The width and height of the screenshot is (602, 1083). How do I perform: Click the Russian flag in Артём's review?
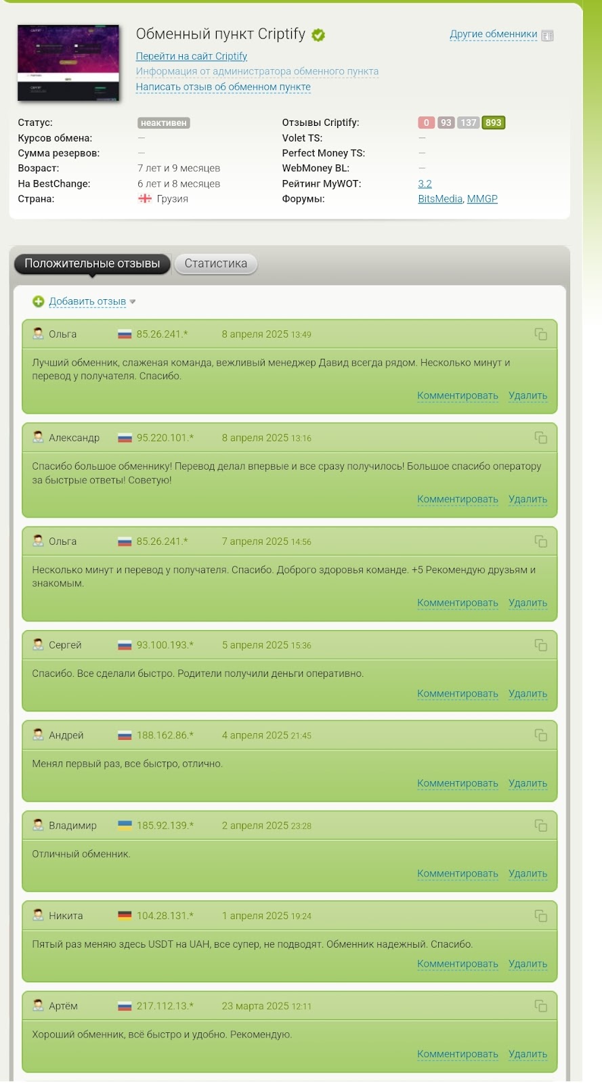point(125,1006)
